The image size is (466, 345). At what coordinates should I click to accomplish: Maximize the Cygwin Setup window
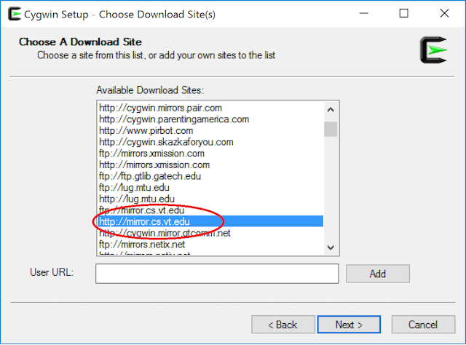(404, 14)
